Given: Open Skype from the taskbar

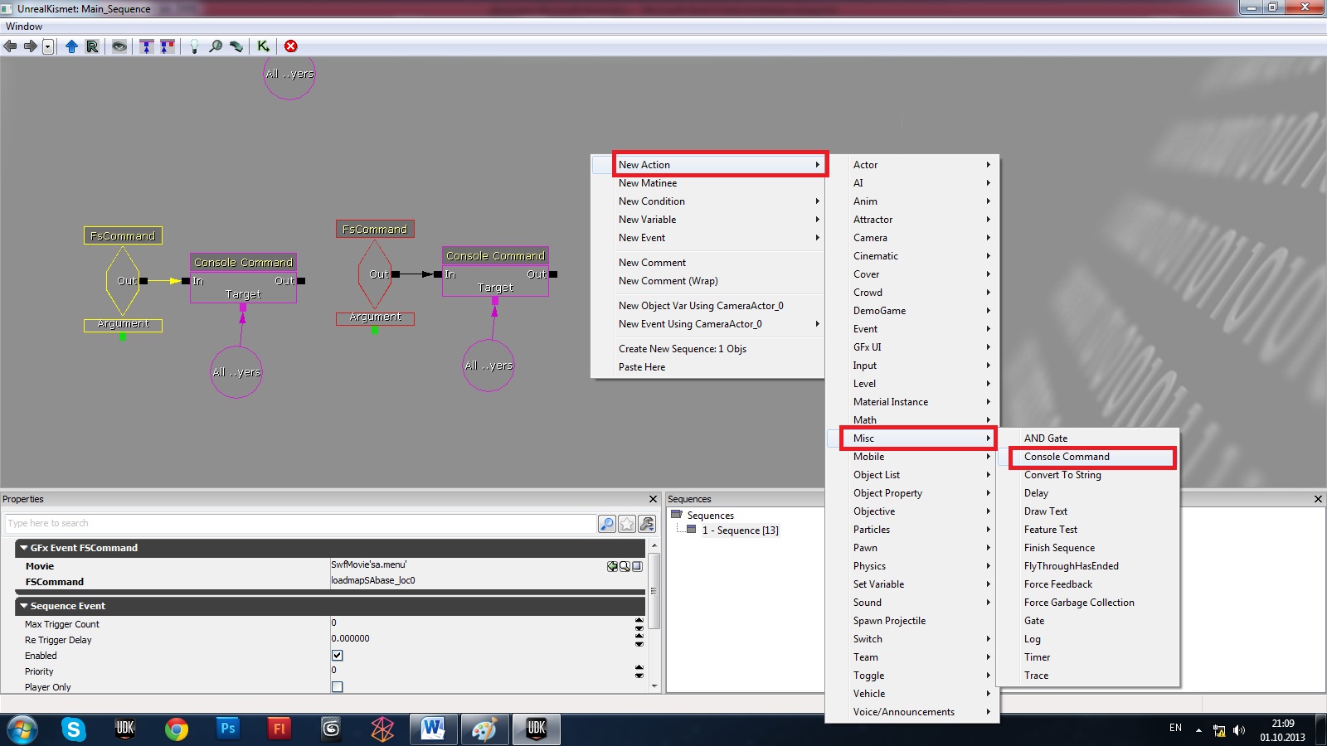Looking at the screenshot, I should pyautogui.click(x=74, y=729).
